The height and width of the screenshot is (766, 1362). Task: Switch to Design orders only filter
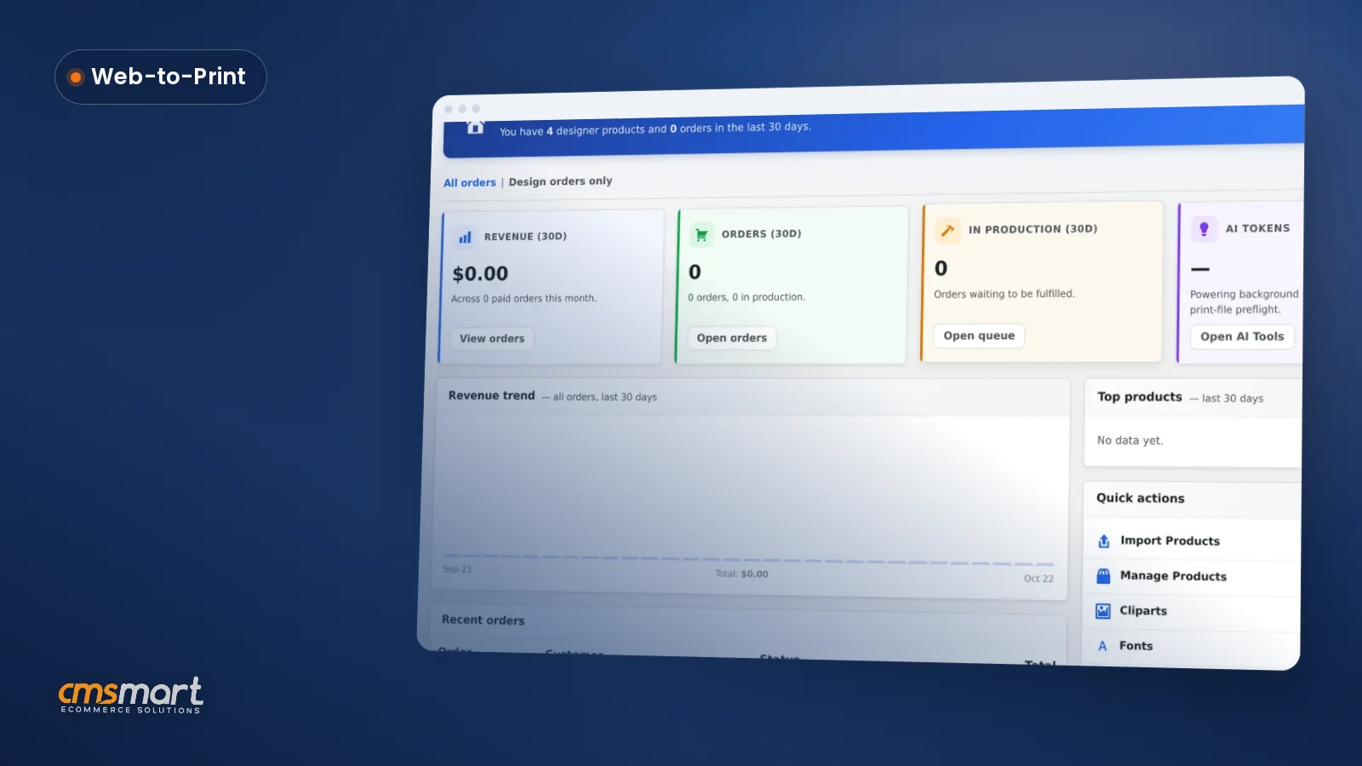pos(560,181)
